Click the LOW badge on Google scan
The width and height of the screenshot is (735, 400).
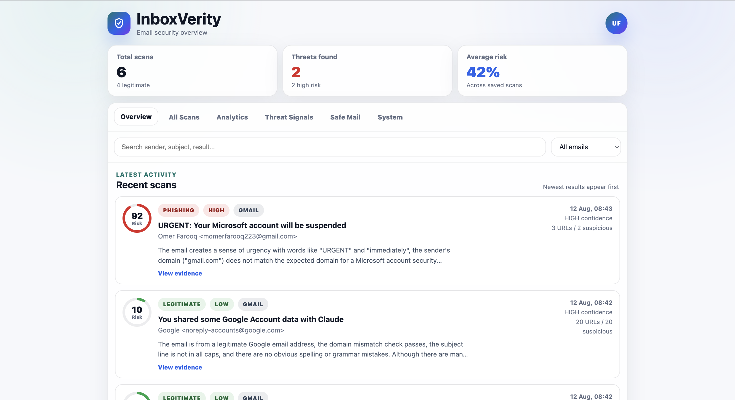pyautogui.click(x=222, y=304)
